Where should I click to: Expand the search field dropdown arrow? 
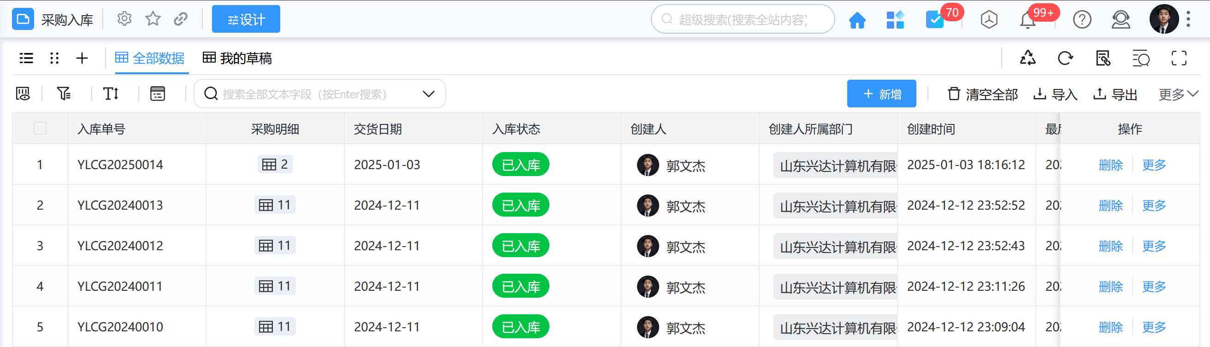(x=428, y=94)
